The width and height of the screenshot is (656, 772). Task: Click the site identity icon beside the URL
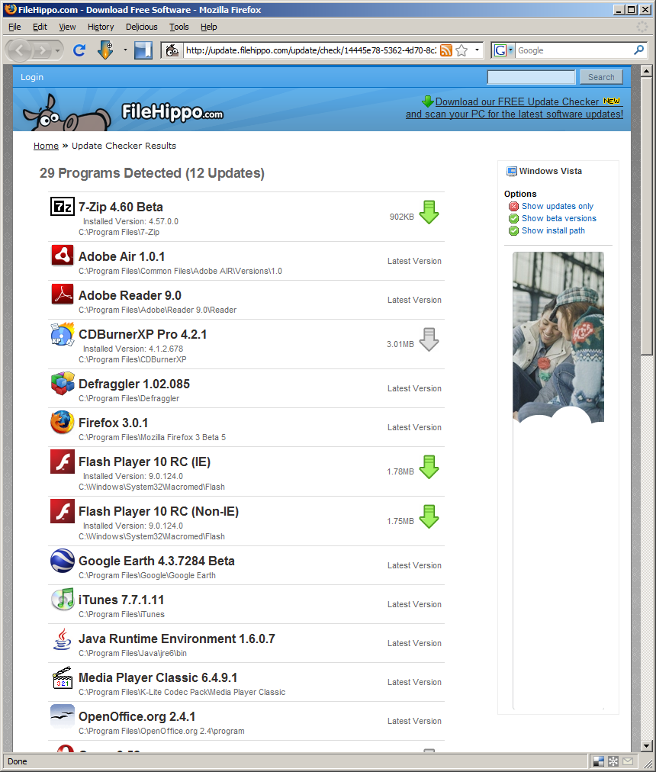(172, 50)
